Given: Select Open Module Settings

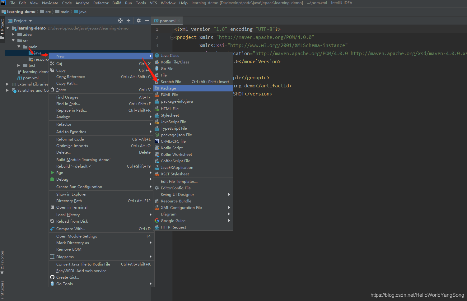Looking at the screenshot, I should (101, 236).
